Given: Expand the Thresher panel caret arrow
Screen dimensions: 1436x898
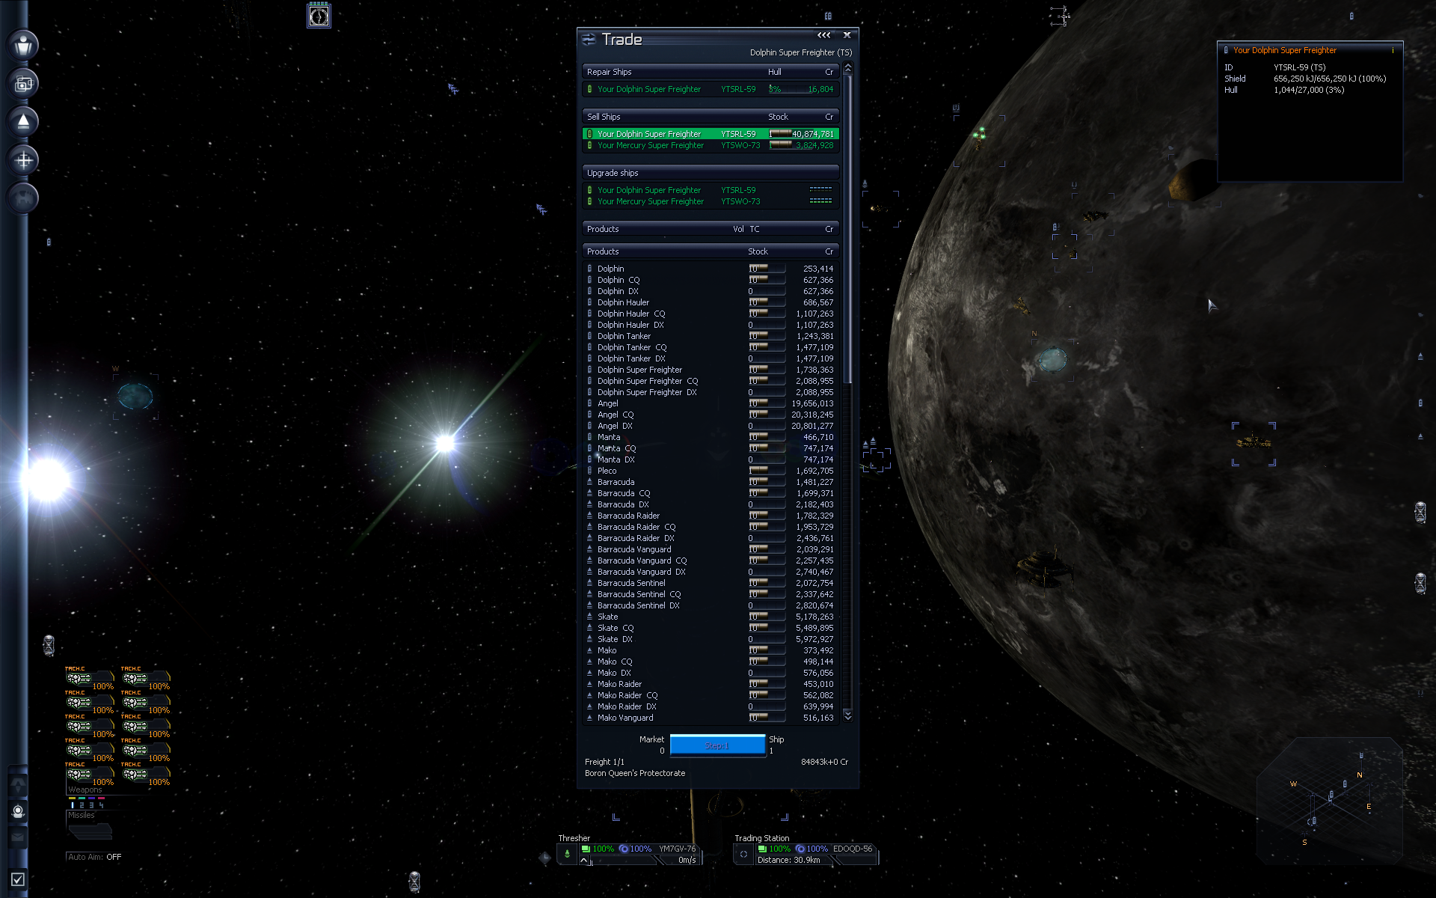Looking at the screenshot, I should tap(584, 860).
